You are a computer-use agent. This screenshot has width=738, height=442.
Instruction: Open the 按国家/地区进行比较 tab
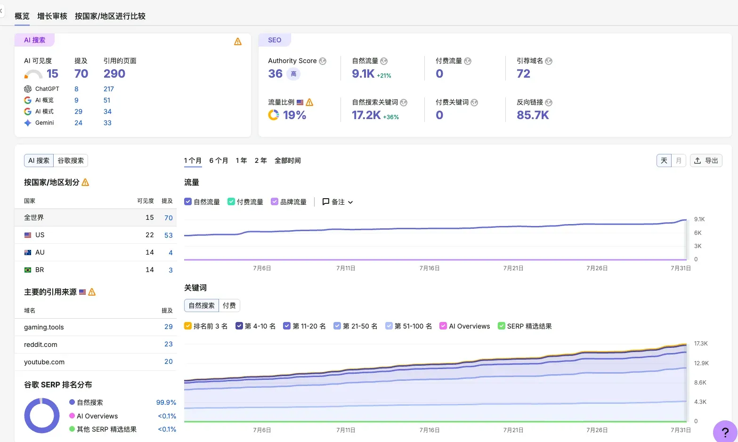click(x=110, y=16)
